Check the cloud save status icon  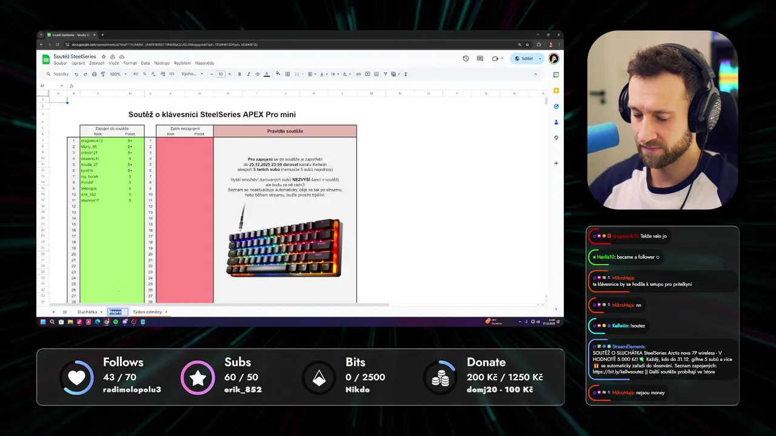(x=122, y=56)
